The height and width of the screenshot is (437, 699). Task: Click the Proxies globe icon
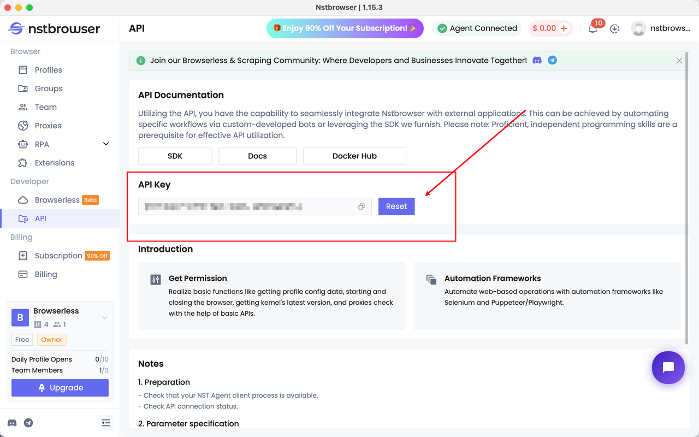click(23, 126)
